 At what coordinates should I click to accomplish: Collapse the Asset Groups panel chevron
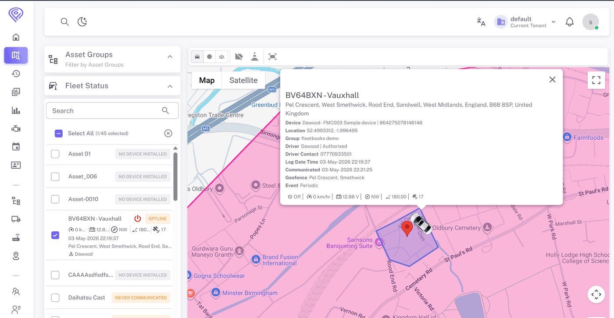[170, 57]
